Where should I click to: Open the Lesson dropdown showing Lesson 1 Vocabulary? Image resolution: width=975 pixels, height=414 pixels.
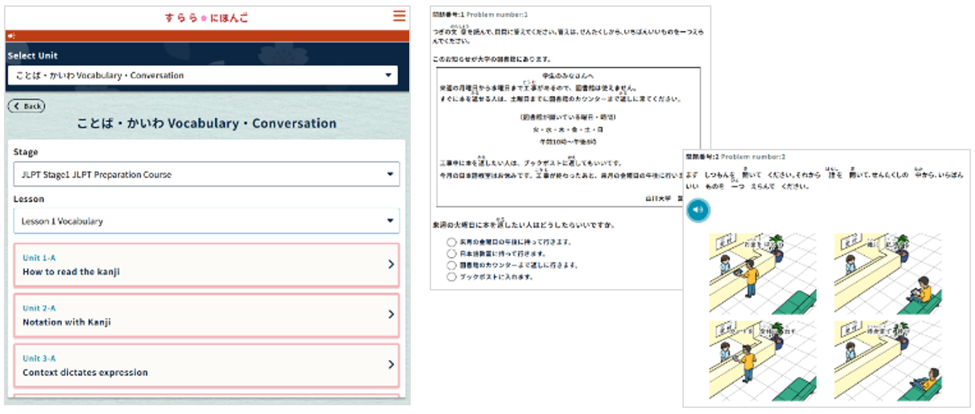click(x=206, y=221)
